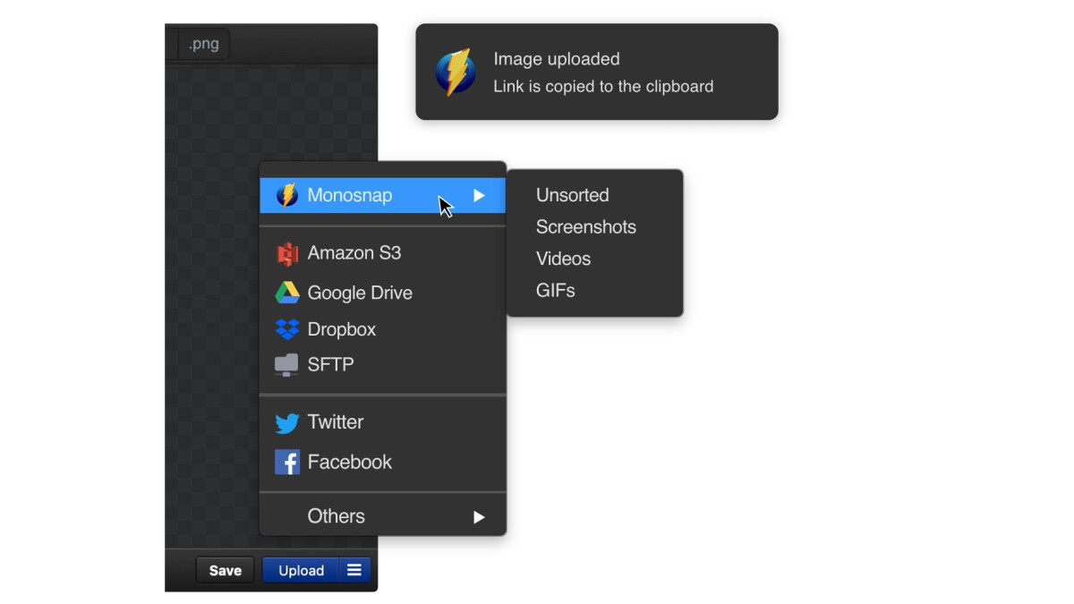Click the SFTP folder icon
This screenshot has width=1074, height=604.
click(286, 364)
